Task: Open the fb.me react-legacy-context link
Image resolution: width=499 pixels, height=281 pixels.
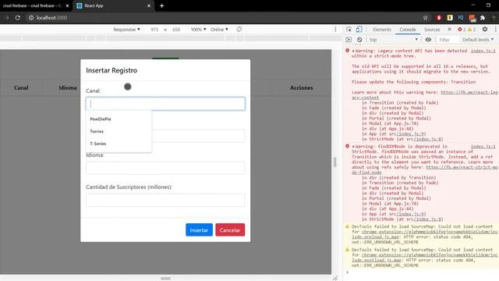Action: click(x=469, y=92)
